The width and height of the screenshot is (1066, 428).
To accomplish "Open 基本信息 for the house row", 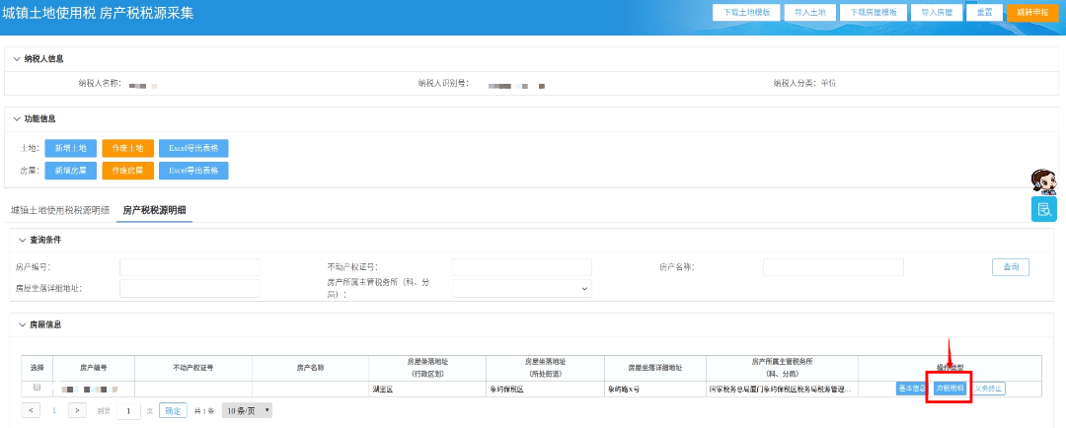I will (912, 389).
